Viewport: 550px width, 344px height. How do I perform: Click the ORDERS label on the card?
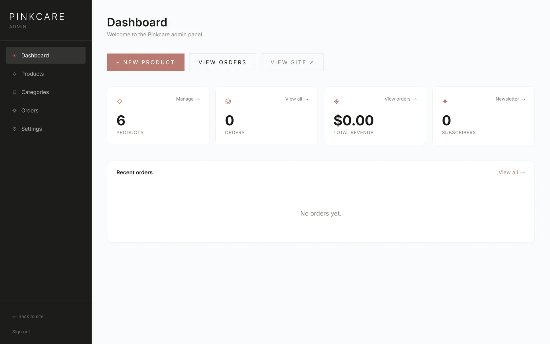[235, 133]
